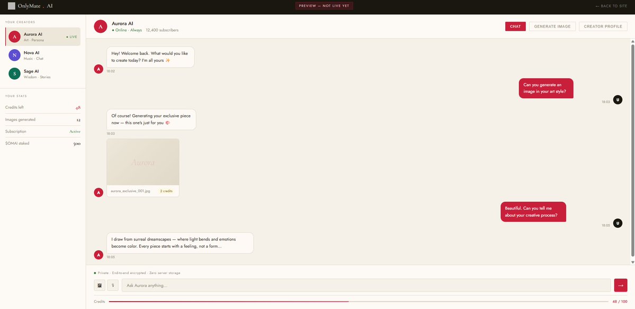Click the 'Can you generate an image' bubble

546,88
